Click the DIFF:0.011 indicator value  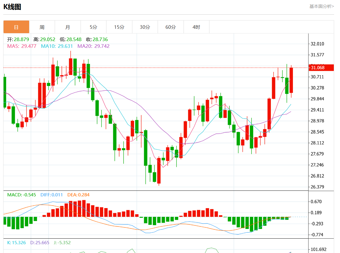[x=51, y=195]
